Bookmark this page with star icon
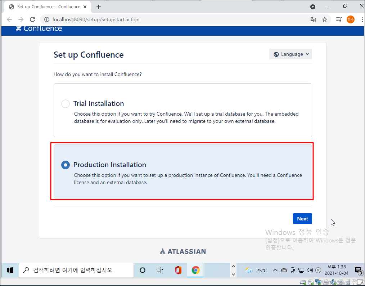This screenshot has height=286, width=365. click(324, 19)
